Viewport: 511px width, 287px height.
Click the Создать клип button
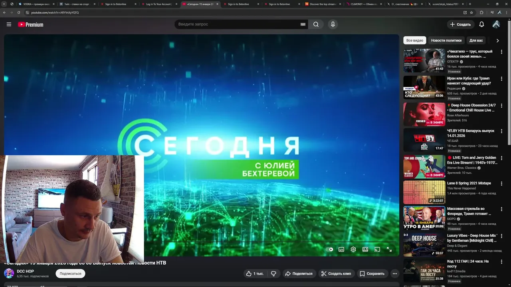[336, 273]
